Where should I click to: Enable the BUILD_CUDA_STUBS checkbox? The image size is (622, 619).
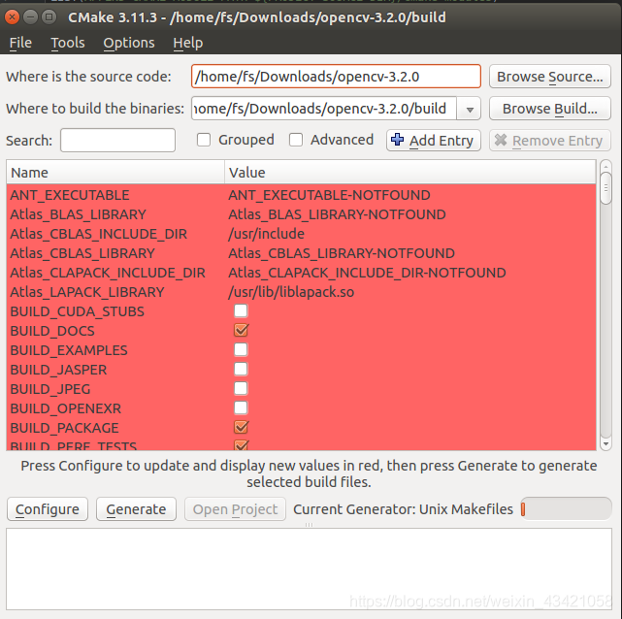pyautogui.click(x=241, y=310)
